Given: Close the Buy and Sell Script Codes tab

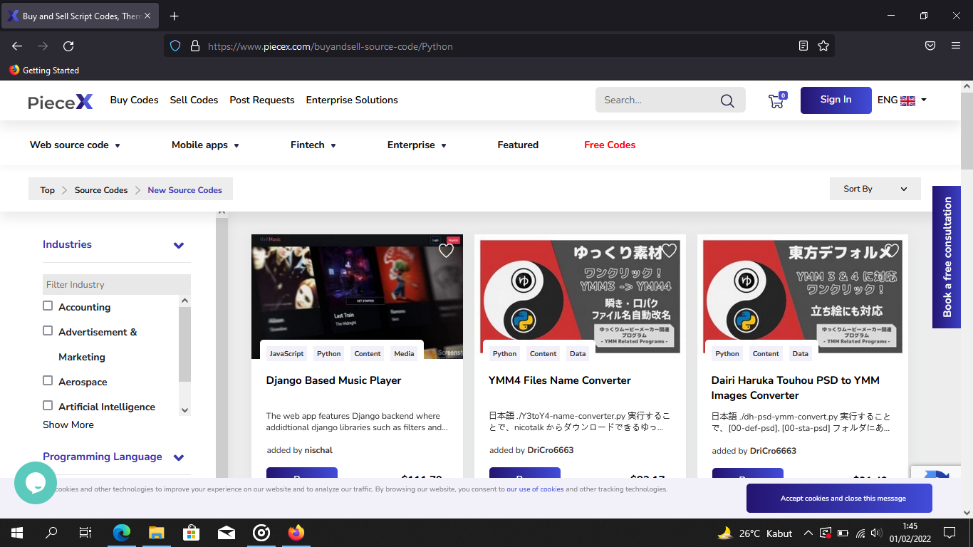Looking at the screenshot, I should (x=147, y=16).
